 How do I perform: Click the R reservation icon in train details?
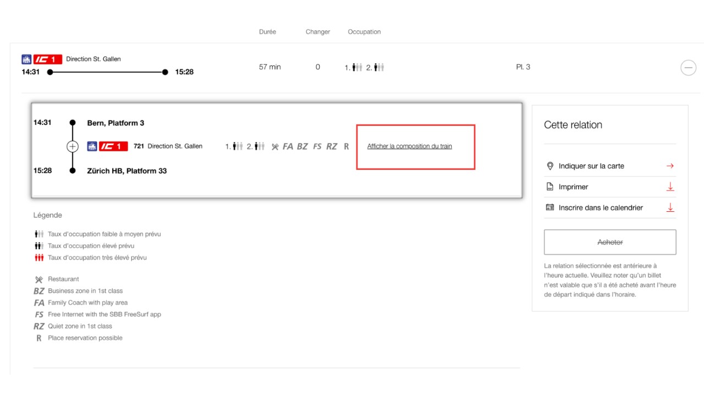point(346,147)
